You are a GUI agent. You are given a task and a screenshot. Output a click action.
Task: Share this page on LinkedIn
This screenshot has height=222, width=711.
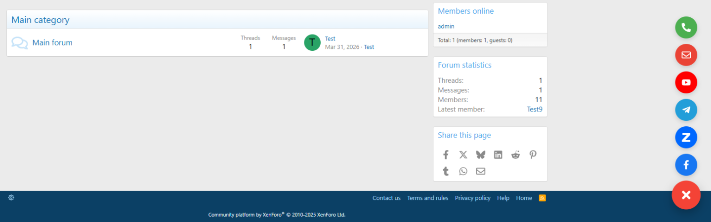498,155
